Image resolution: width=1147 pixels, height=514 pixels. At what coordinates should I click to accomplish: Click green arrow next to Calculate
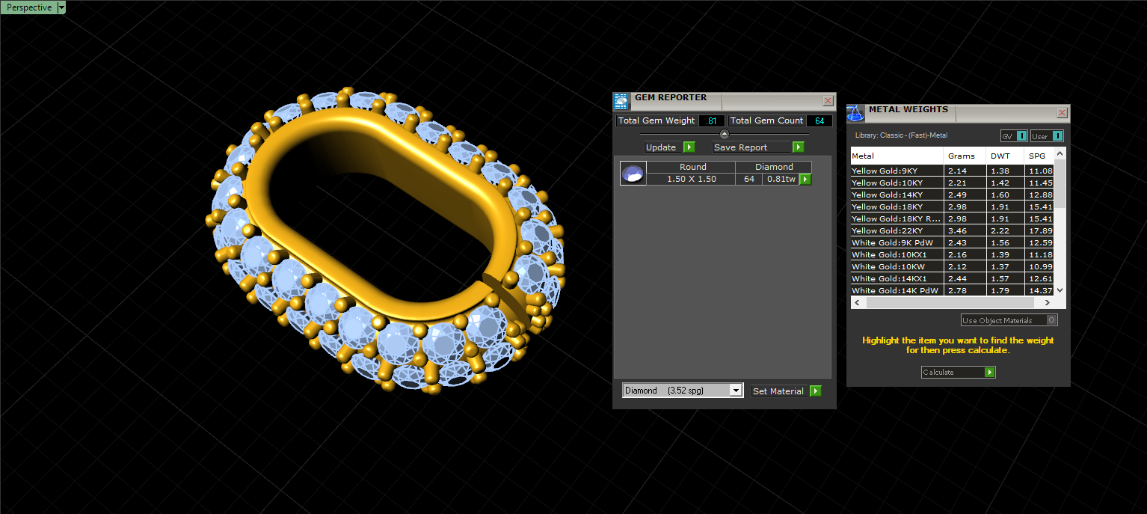tap(990, 372)
